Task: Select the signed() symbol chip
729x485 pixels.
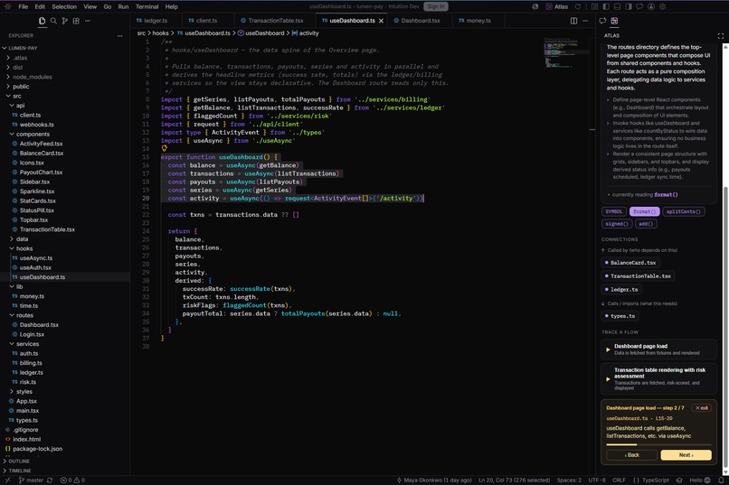Action: [617, 224]
